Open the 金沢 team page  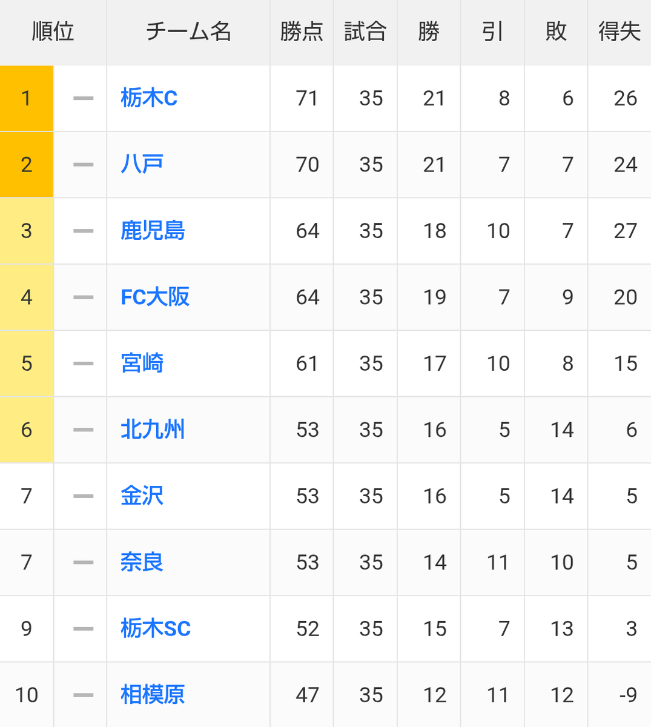pos(142,496)
